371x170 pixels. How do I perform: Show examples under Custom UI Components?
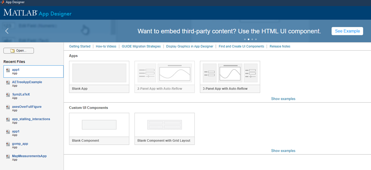click(x=283, y=151)
